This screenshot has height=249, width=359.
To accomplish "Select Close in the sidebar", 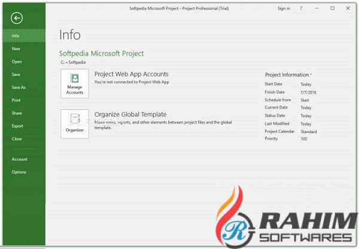I will click(25, 139).
